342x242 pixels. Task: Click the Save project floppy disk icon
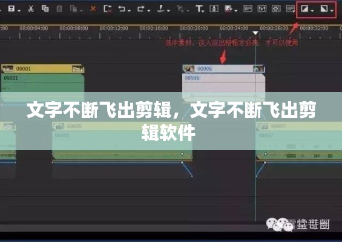pyautogui.click(x=11, y=8)
